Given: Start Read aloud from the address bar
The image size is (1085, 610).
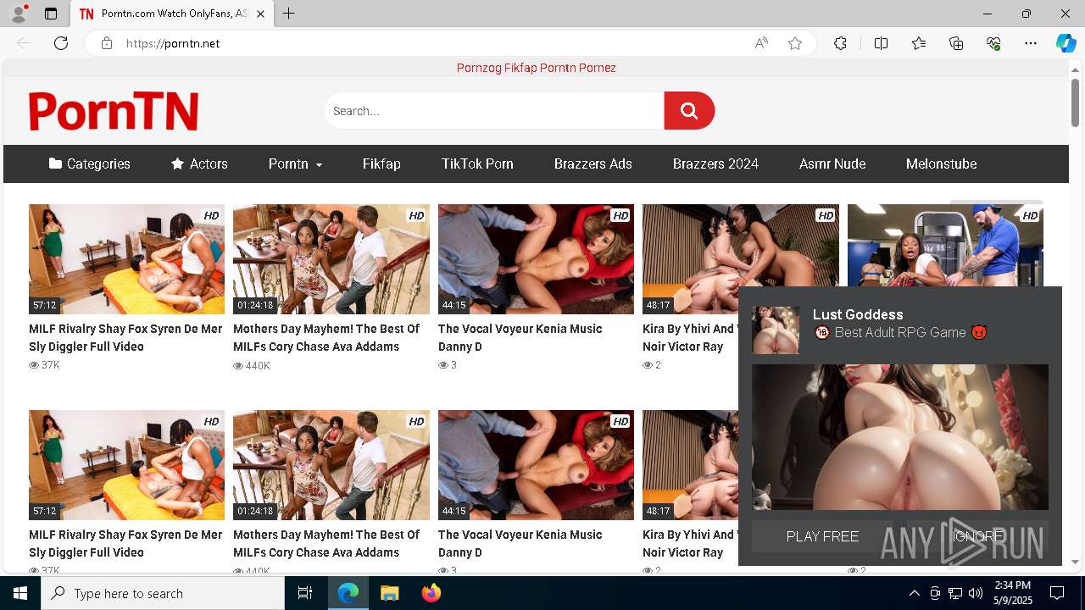Looking at the screenshot, I should click(x=761, y=43).
